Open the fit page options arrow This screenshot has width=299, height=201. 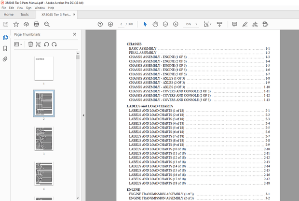tap(211, 24)
